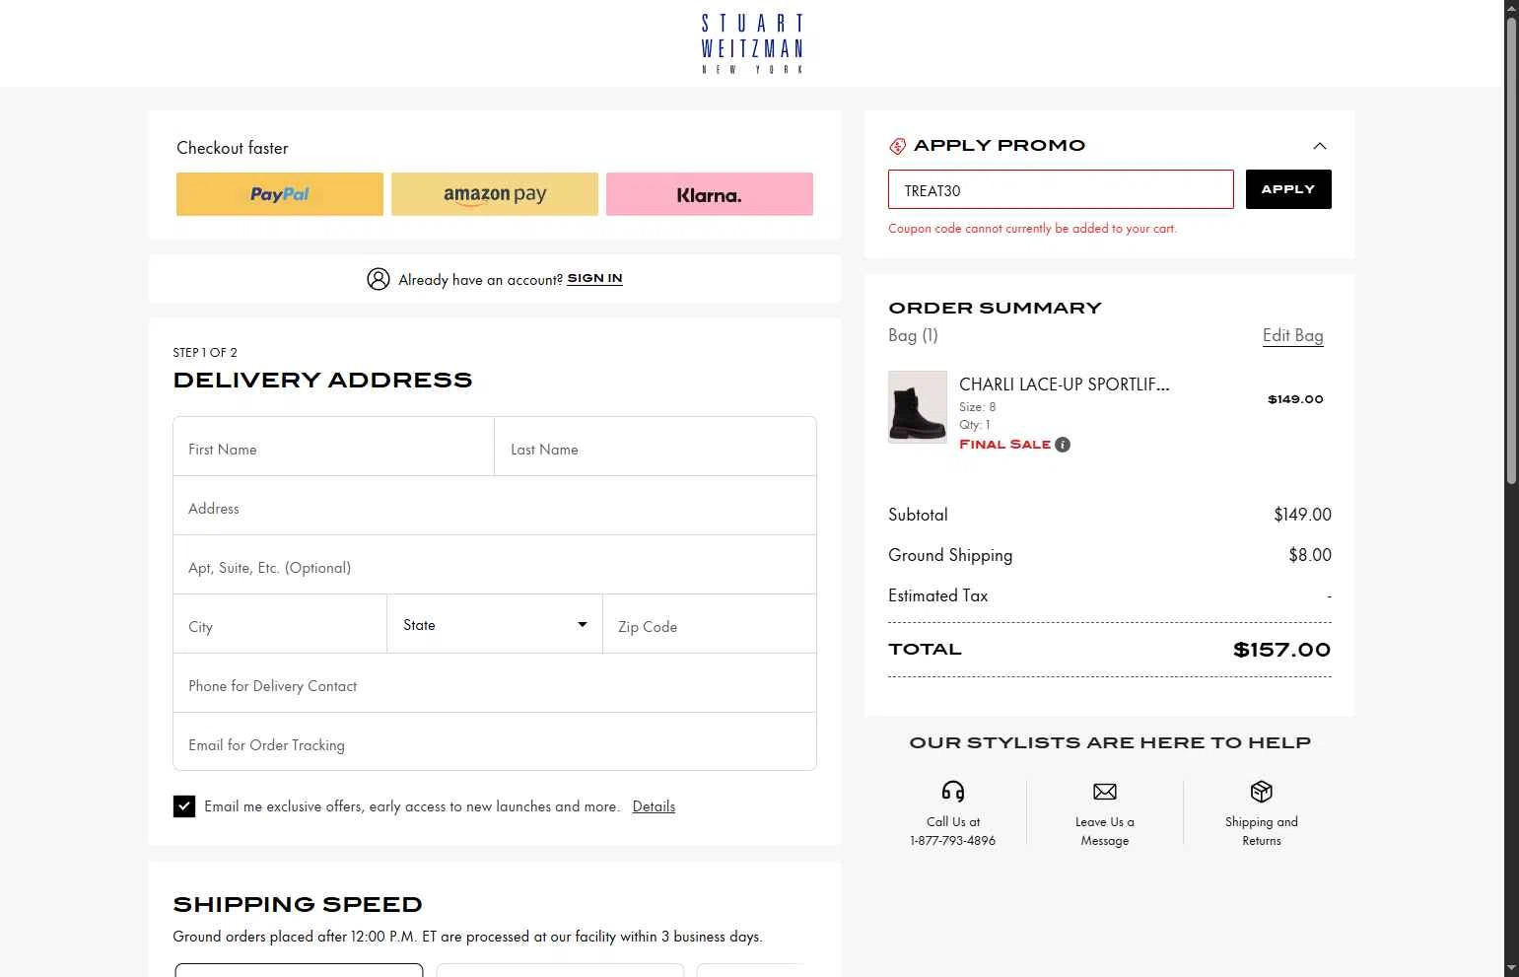The image size is (1519, 977).
Task: Focus the Email for Order Tracking field
Action: pyautogui.click(x=495, y=741)
